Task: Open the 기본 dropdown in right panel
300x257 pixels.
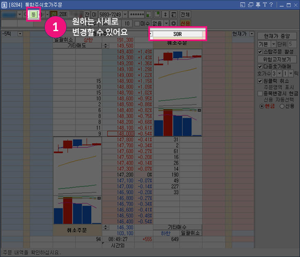Action: [273, 44]
